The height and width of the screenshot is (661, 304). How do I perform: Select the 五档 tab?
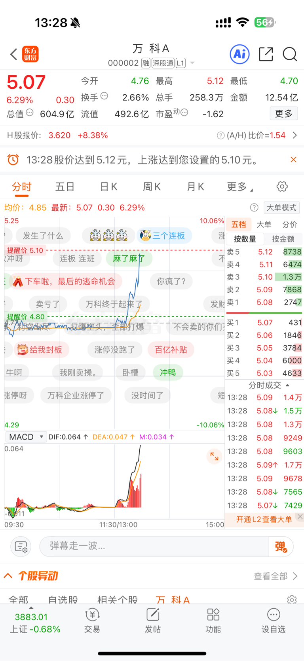click(239, 225)
